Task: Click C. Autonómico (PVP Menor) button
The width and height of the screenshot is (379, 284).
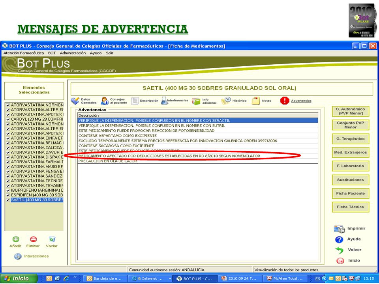Action: point(351,111)
